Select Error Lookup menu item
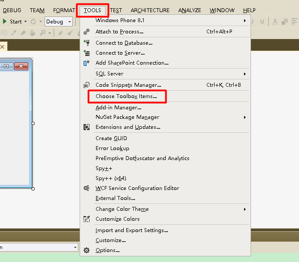This screenshot has height=262, width=299. pyautogui.click(x=165, y=148)
